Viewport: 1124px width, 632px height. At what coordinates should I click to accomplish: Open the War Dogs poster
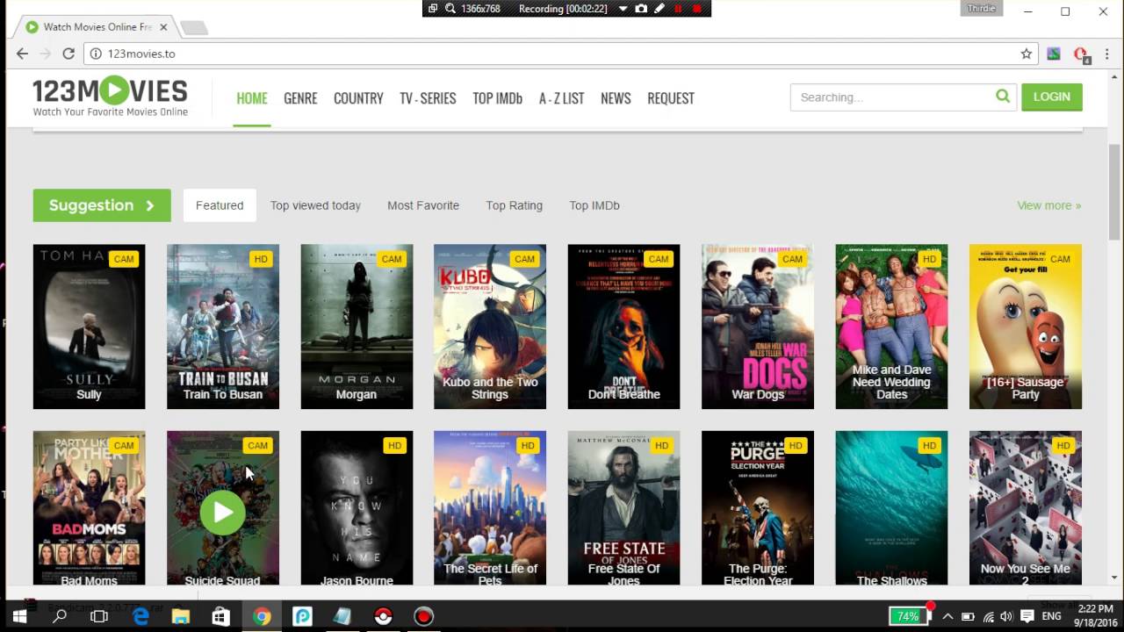tap(758, 327)
